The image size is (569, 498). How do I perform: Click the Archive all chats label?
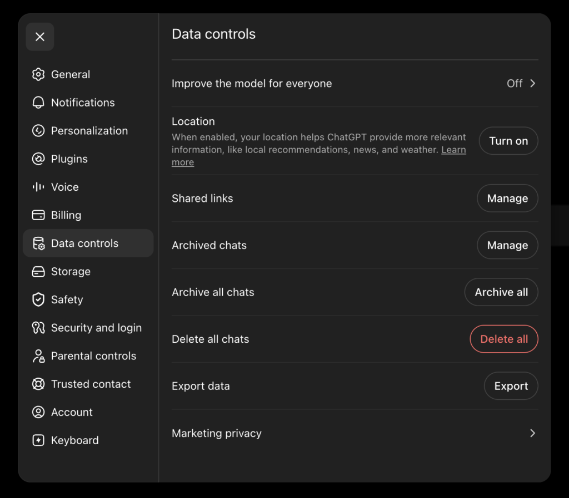click(213, 292)
